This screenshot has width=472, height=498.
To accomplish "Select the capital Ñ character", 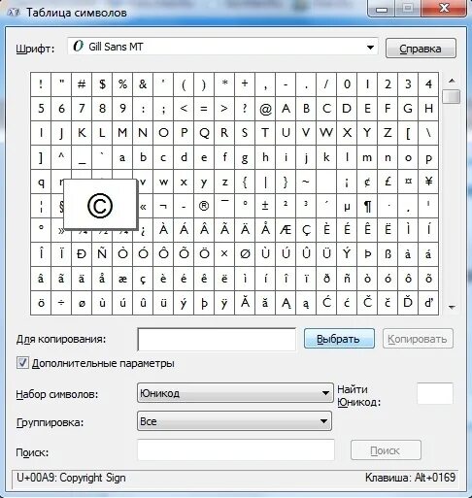I will pos(102,254).
